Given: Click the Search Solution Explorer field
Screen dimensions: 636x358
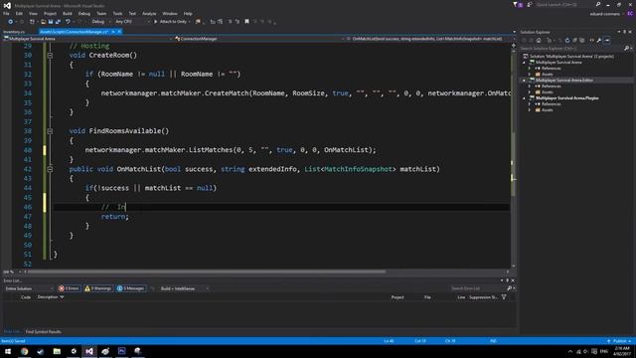Looking at the screenshot, I should coord(572,49).
